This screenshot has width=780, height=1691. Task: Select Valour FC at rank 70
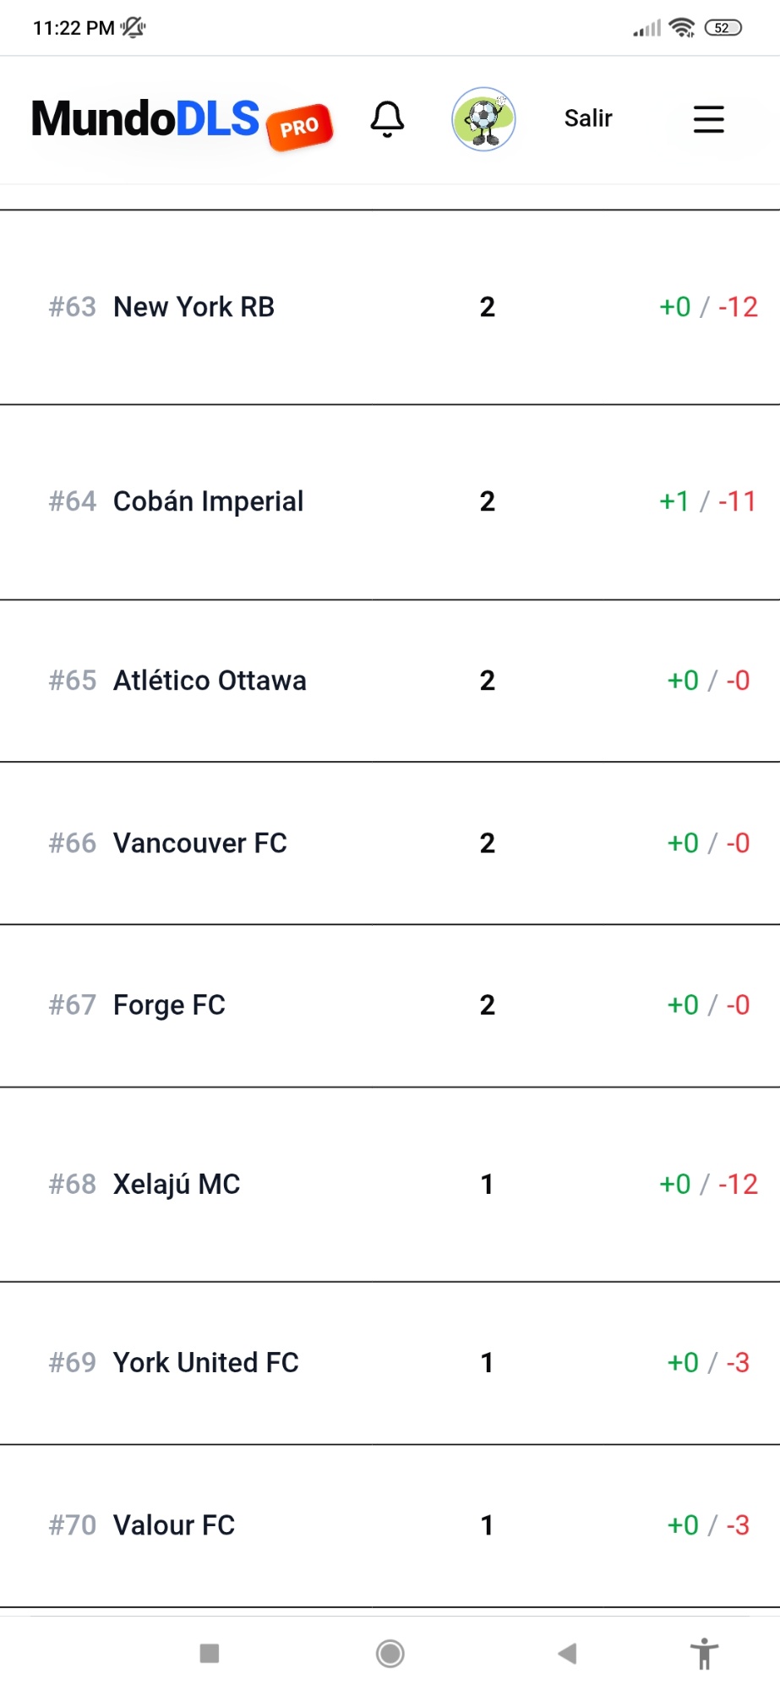point(174,1525)
